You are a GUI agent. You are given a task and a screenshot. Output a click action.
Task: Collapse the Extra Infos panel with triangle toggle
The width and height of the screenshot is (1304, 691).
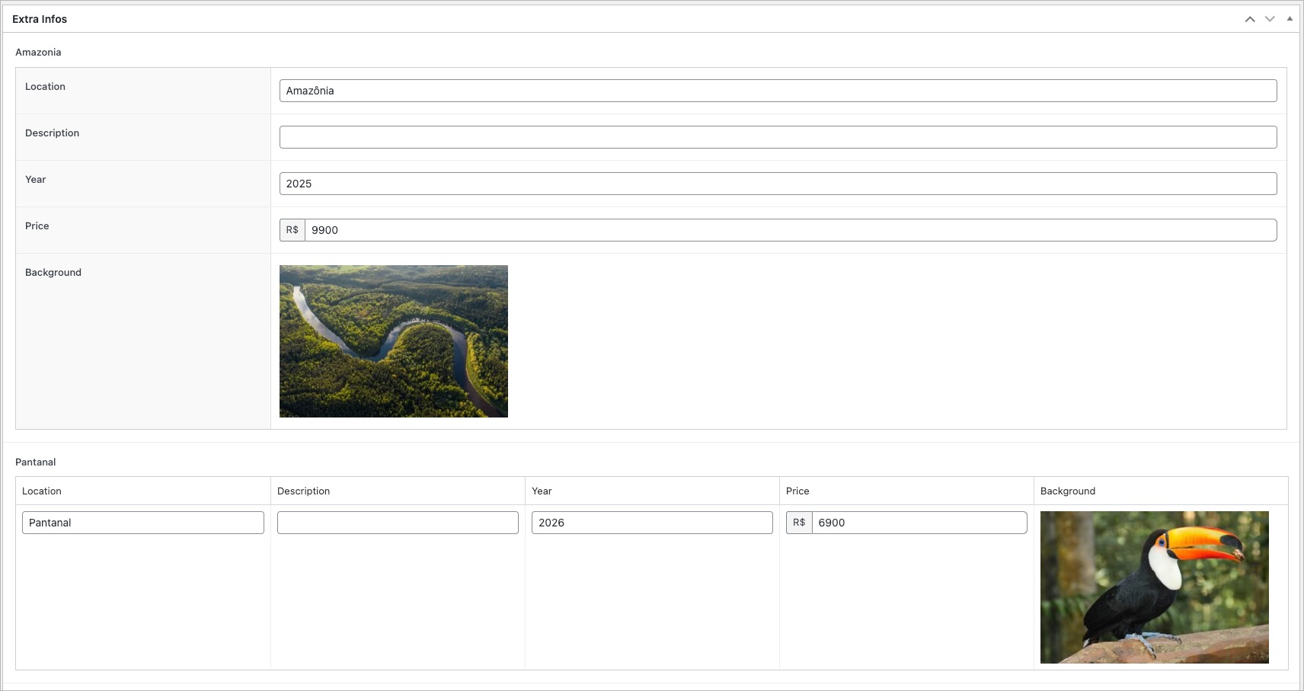(1290, 19)
